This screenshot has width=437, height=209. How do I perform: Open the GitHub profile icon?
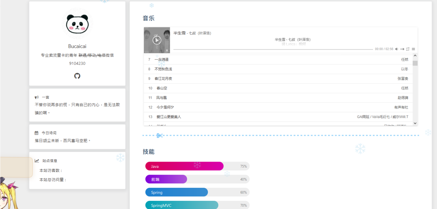[77, 76]
